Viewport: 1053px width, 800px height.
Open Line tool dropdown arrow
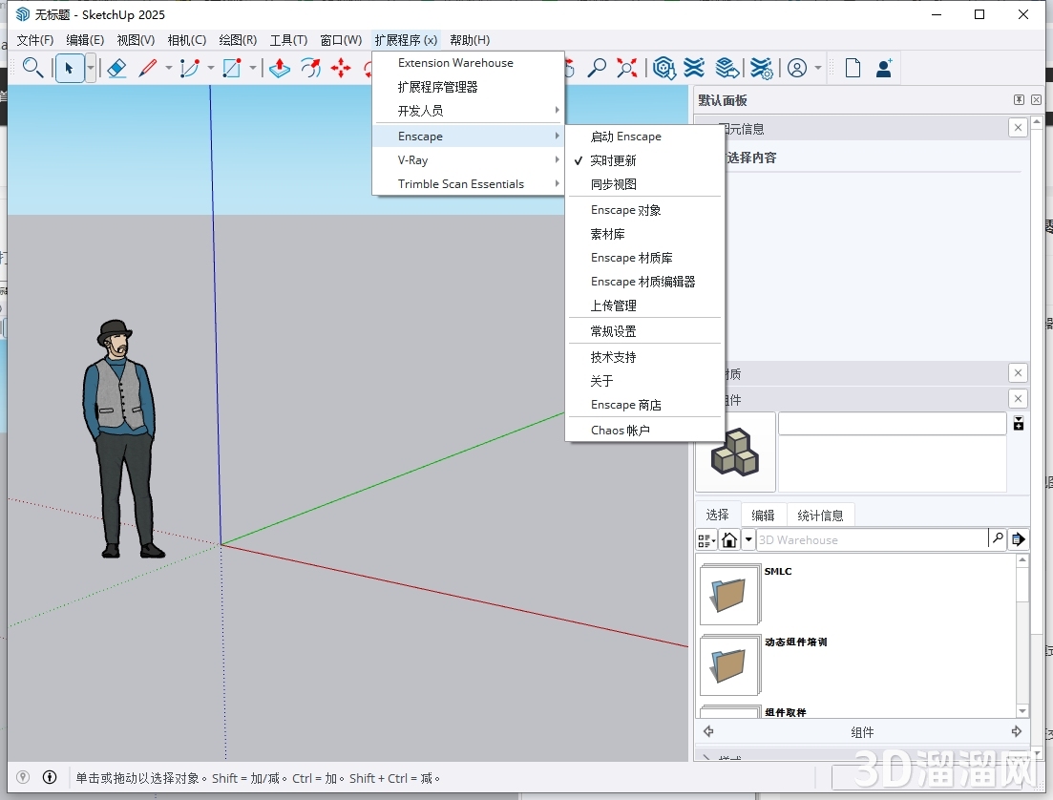[169, 68]
